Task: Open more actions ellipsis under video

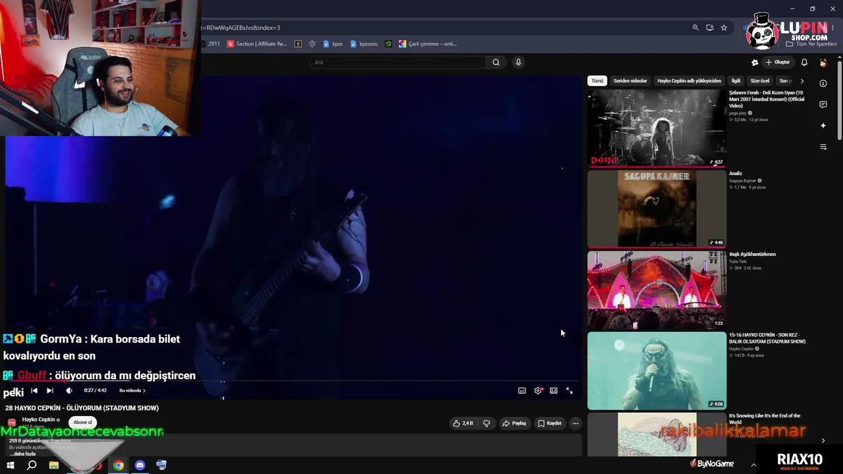Action: click(575, 423)
